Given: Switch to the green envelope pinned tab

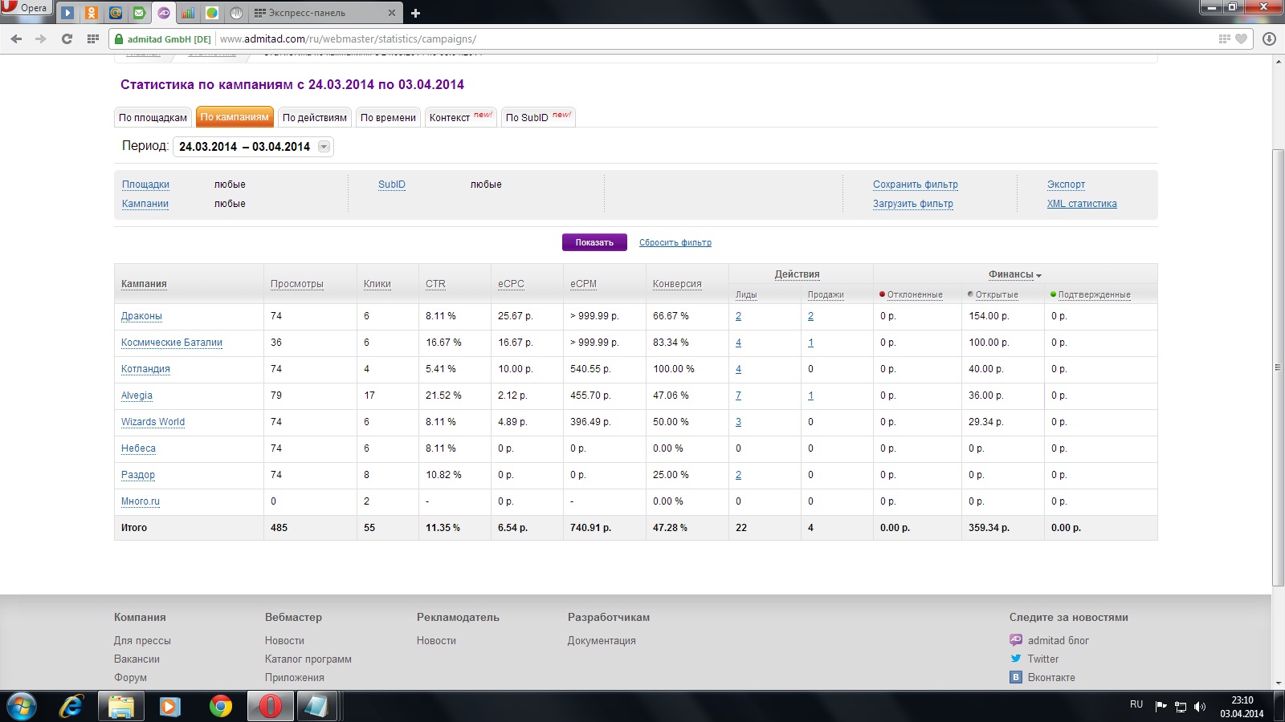Looking at the screenshot, I should tap(140, 13).
